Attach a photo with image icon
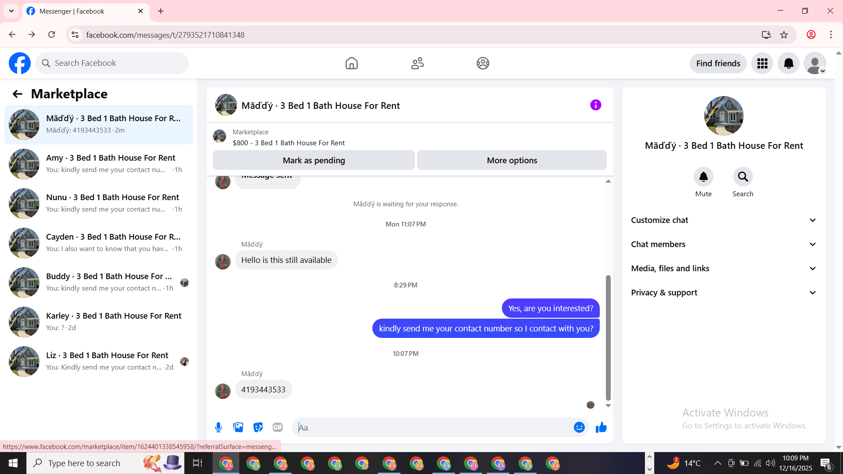843x474 pixels. (x=238, y=427)
